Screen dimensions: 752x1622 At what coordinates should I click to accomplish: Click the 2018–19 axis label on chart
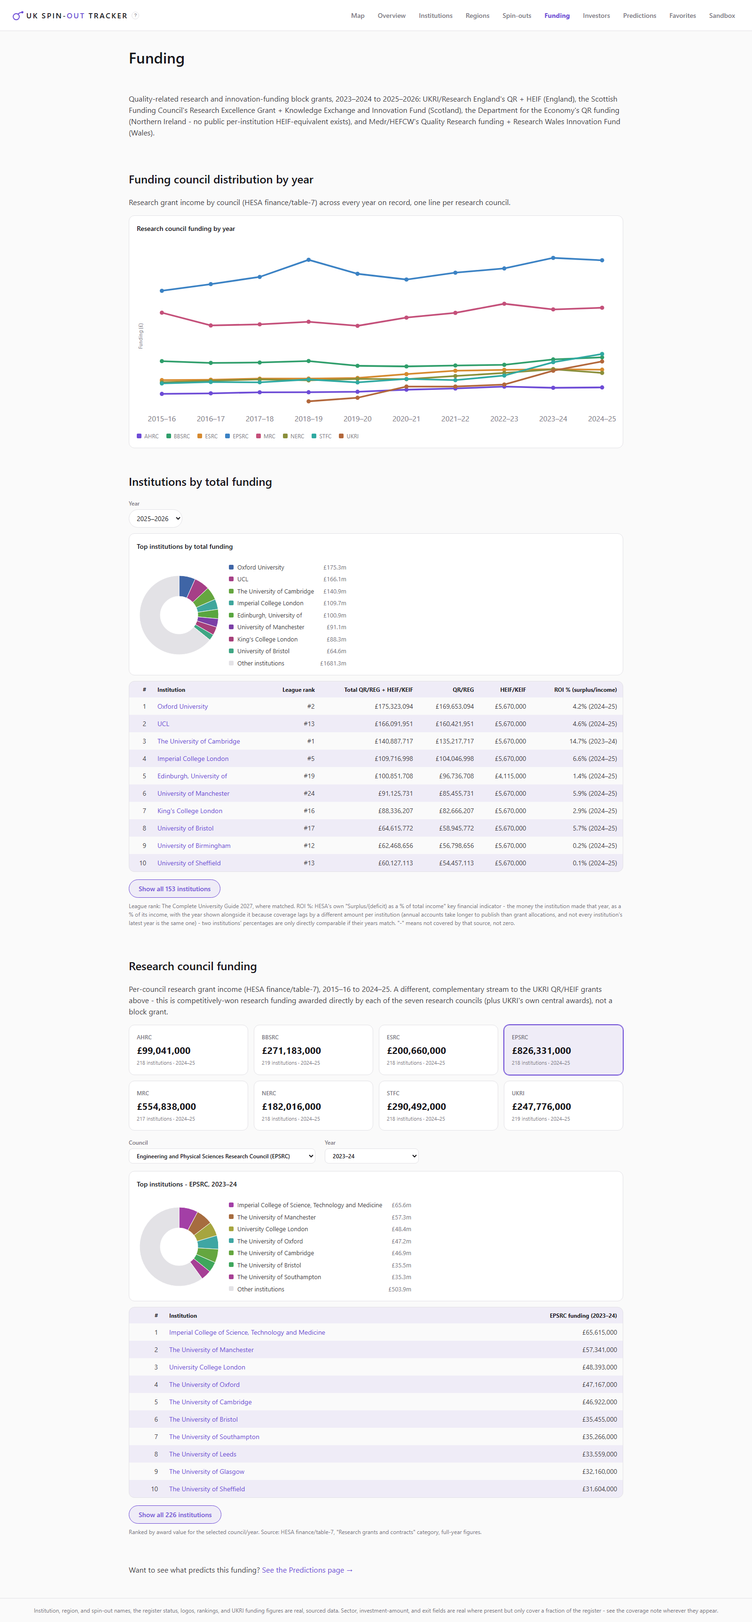pos(308,419)
